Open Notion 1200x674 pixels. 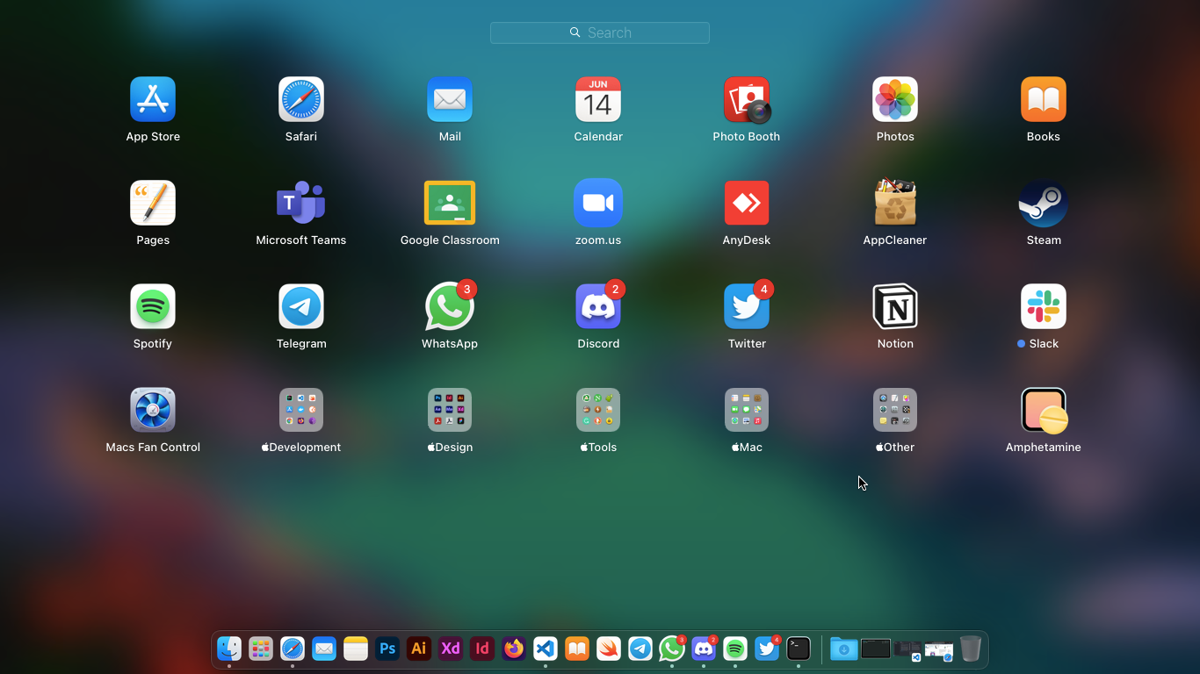tap(895, 306)
